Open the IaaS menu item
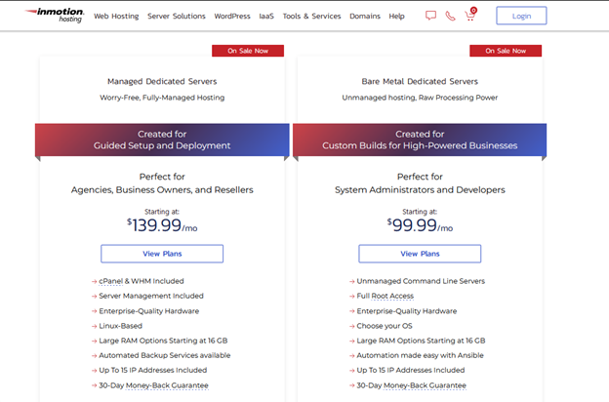This screenshot has width=609, height=402. 266,16
